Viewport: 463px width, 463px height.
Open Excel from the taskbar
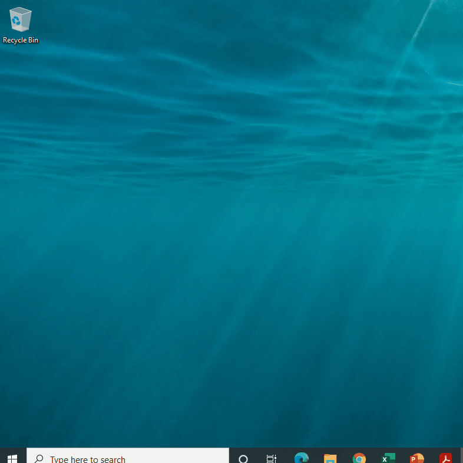[388, 458]
